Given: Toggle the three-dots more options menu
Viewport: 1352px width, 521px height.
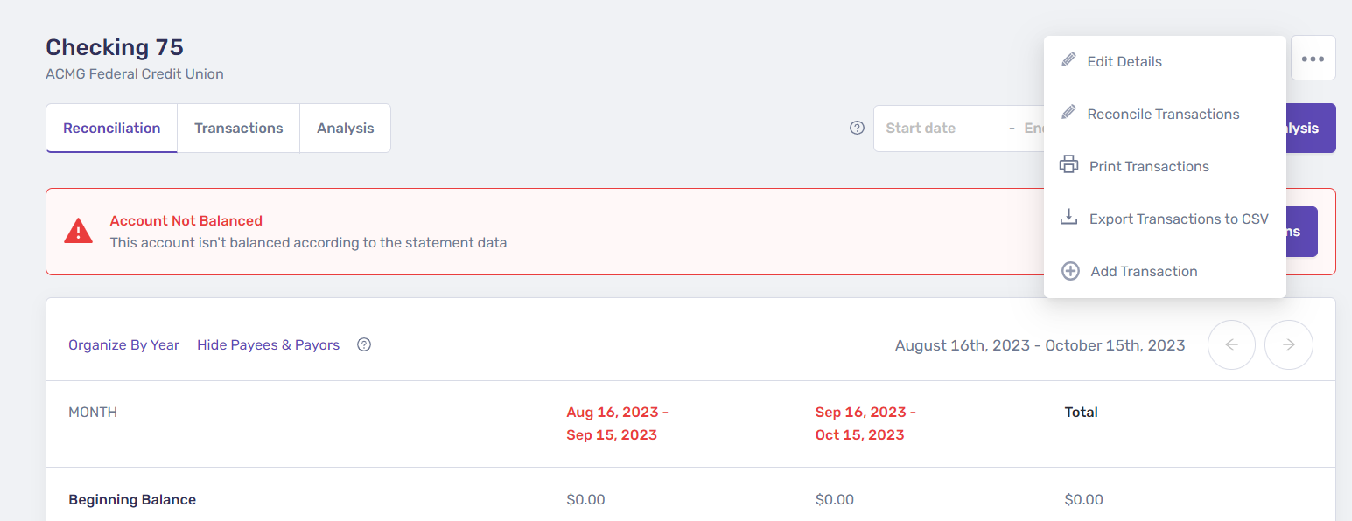Looking at the screenshot, I should [1313, 59].
